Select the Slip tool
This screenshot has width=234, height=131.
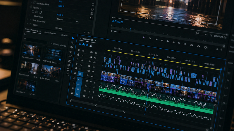[x=70, y=56]
